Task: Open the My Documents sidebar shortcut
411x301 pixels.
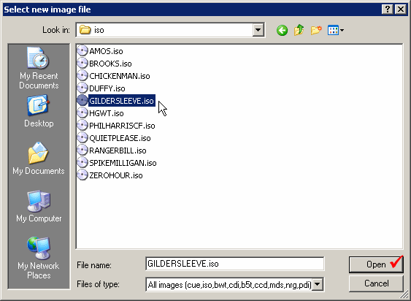Action: (x=39, y=159)
